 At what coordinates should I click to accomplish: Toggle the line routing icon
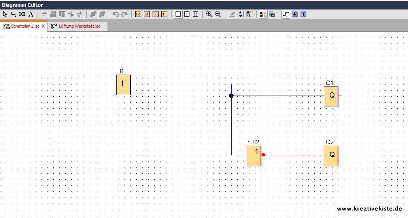(286, 14)
